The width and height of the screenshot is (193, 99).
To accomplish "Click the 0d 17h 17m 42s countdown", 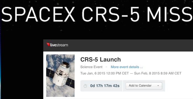I will [105, 86].
